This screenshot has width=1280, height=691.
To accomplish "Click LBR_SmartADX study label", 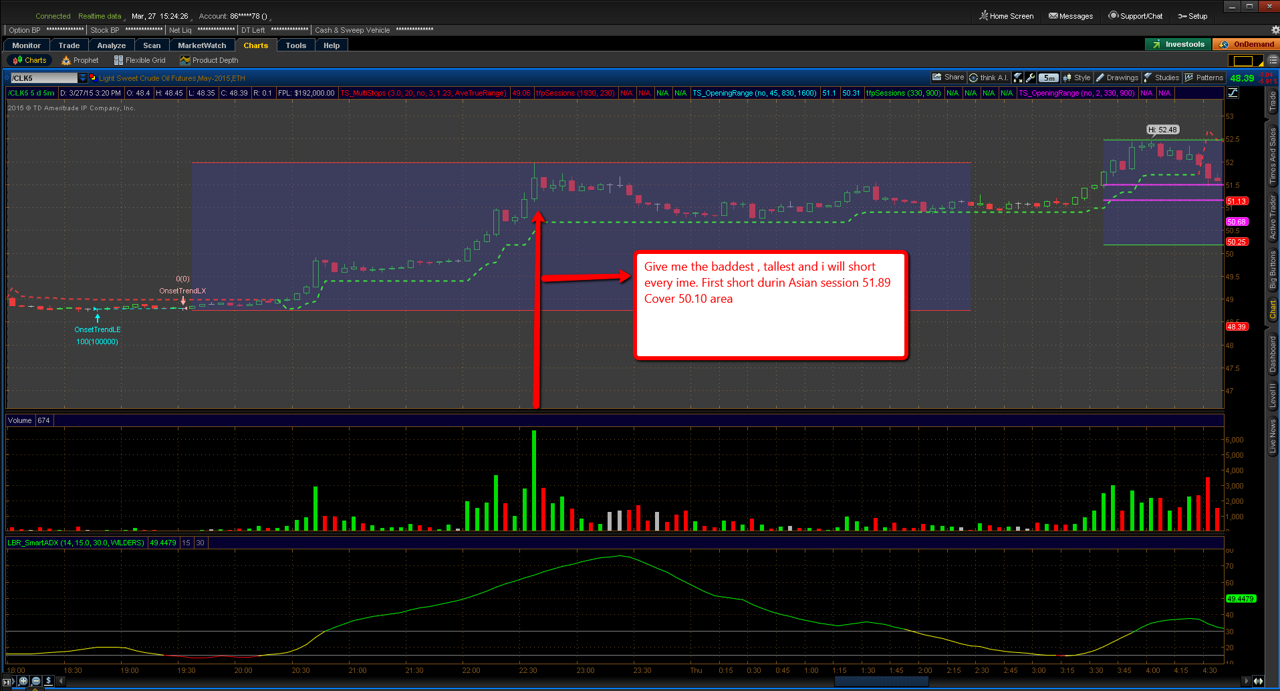I will click(76, 543).
